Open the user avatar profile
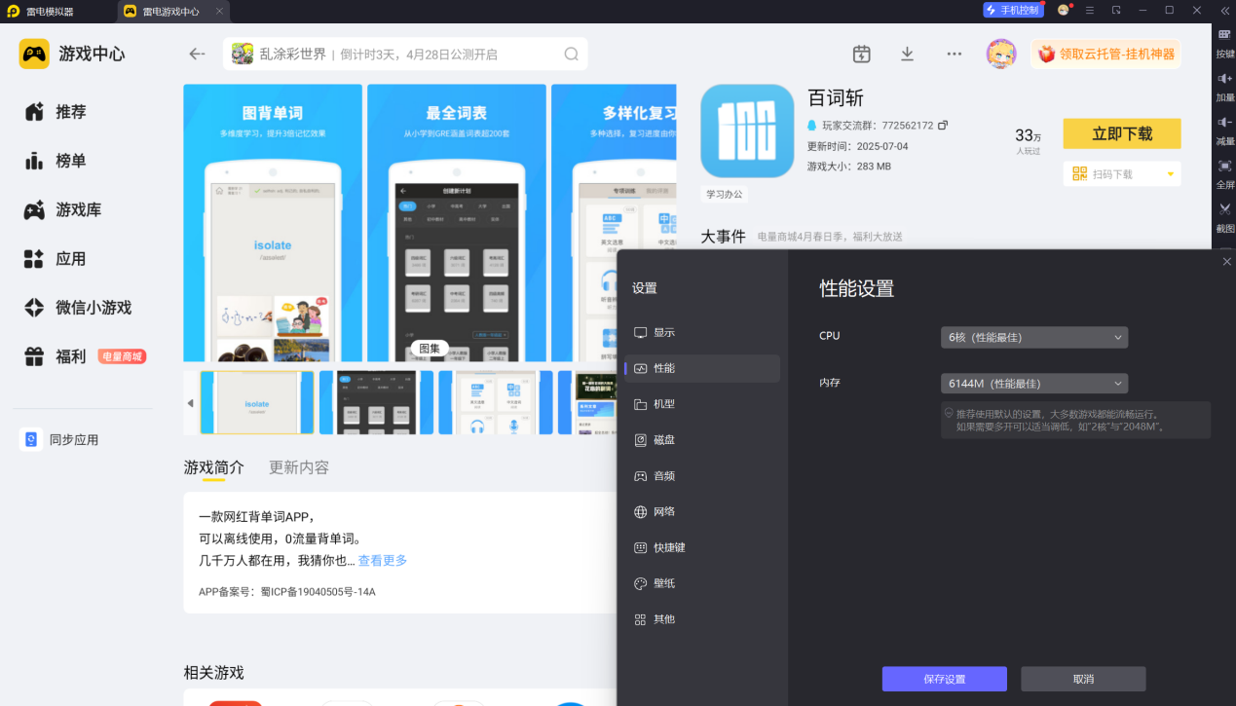 (1001, 54)
